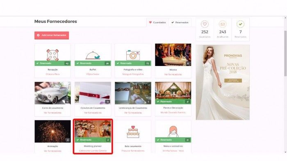Click the Reservado label on the Buffet card
The height and width of the screenshot is (161, 287).
86,63
